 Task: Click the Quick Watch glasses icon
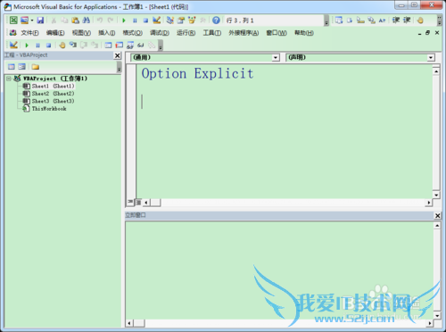coord(141,46)
